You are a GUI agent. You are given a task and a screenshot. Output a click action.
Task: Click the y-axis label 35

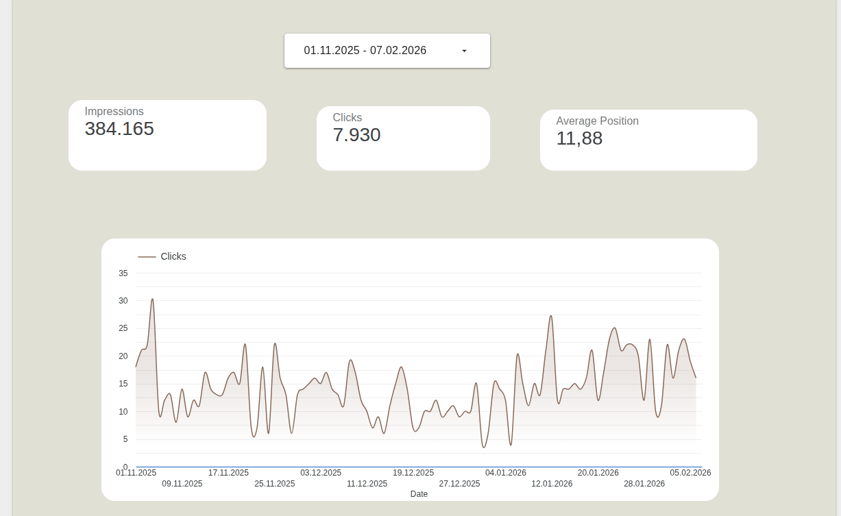pyautogui.click(x=123, y=273)
